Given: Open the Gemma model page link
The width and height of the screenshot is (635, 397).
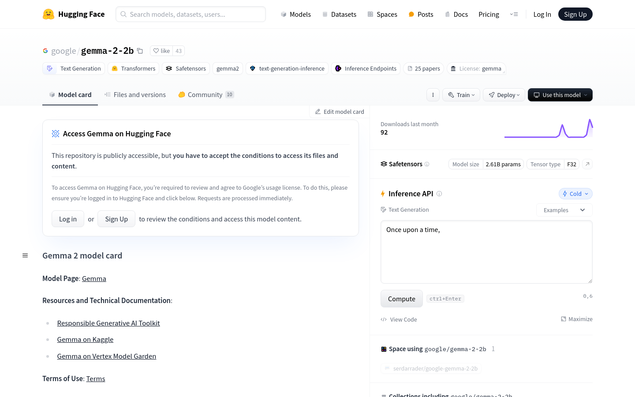Looking at the screenshot, I should [94, 278].
